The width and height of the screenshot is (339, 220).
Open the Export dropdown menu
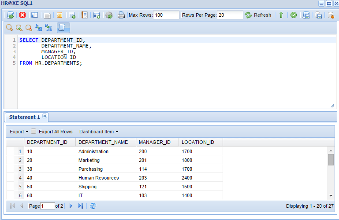coord(19,132)
